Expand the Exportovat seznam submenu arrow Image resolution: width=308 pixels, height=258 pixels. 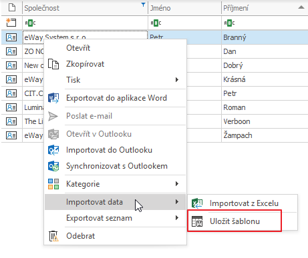[177, 217]
